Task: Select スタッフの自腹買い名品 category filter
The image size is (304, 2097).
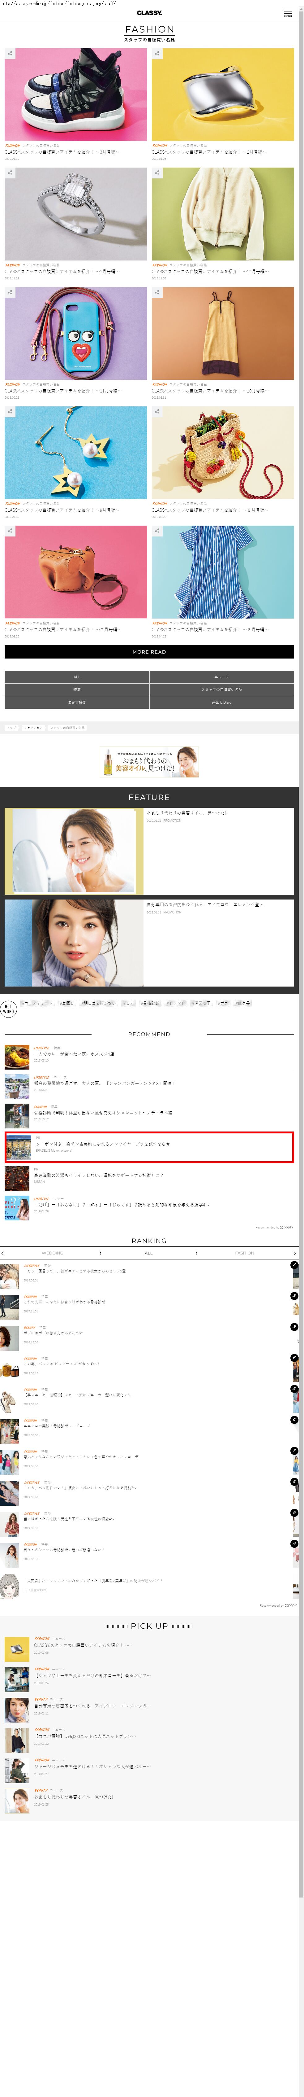Action: point(222,690)
